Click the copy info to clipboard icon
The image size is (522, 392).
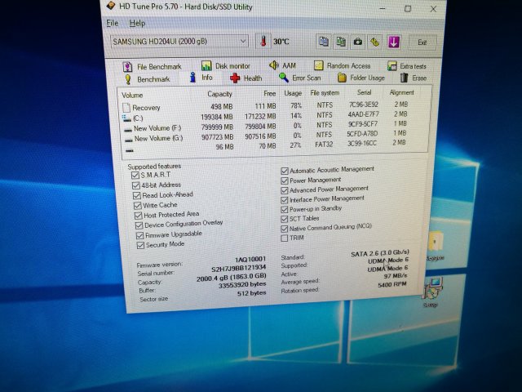[323, 42]
